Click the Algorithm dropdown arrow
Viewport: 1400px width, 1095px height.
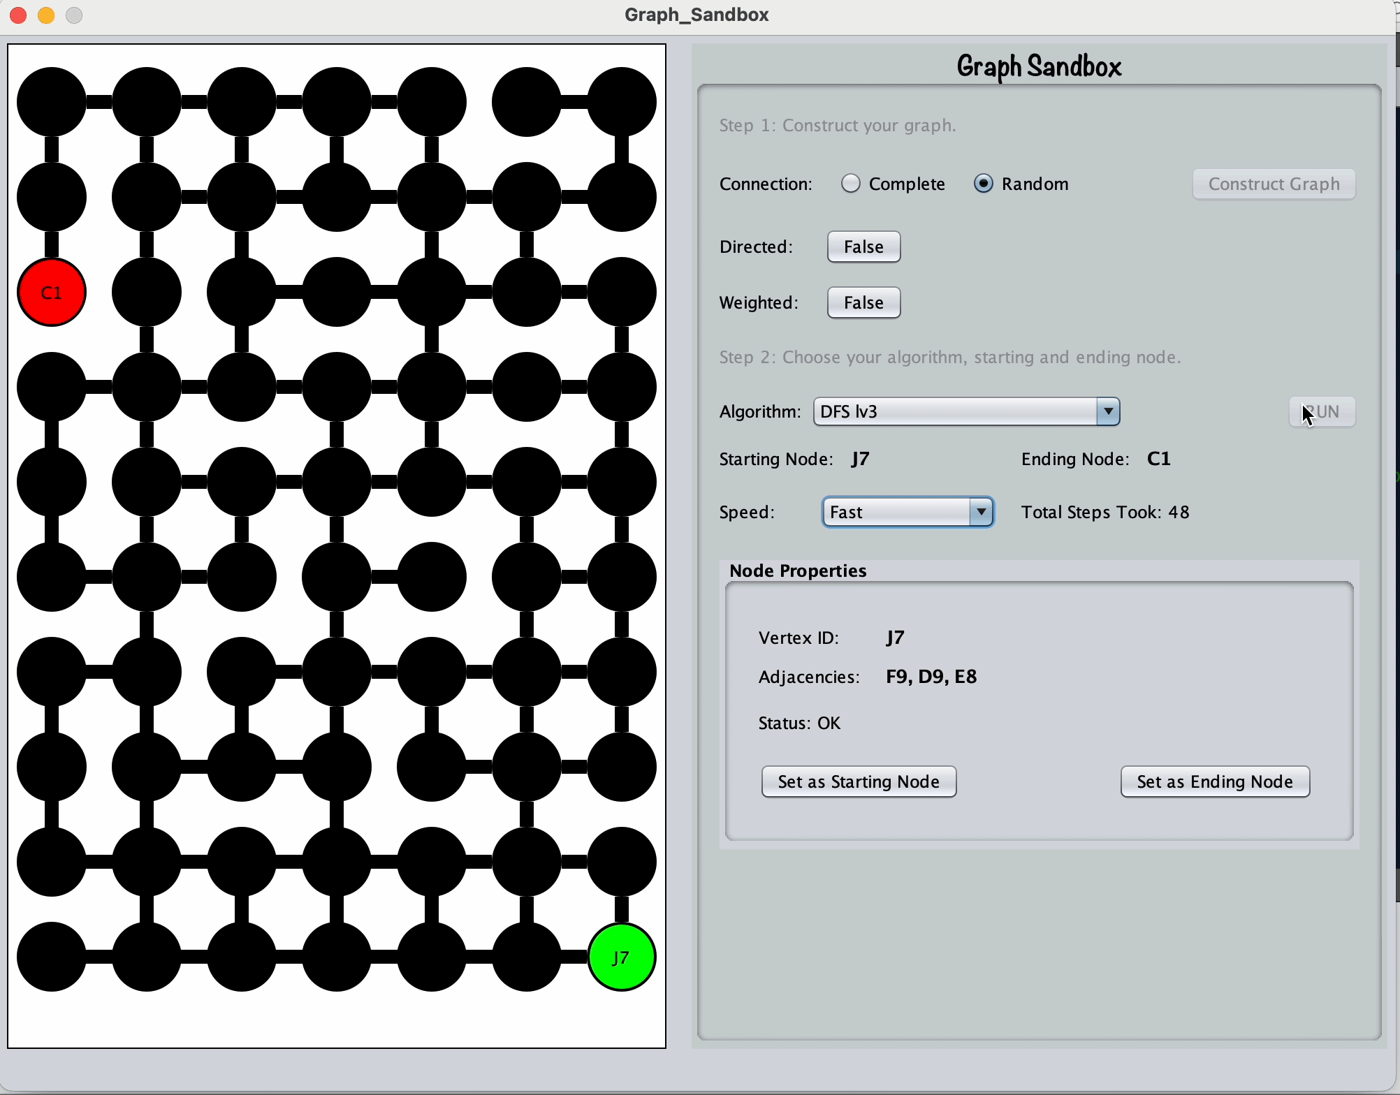click(1108, 411)
